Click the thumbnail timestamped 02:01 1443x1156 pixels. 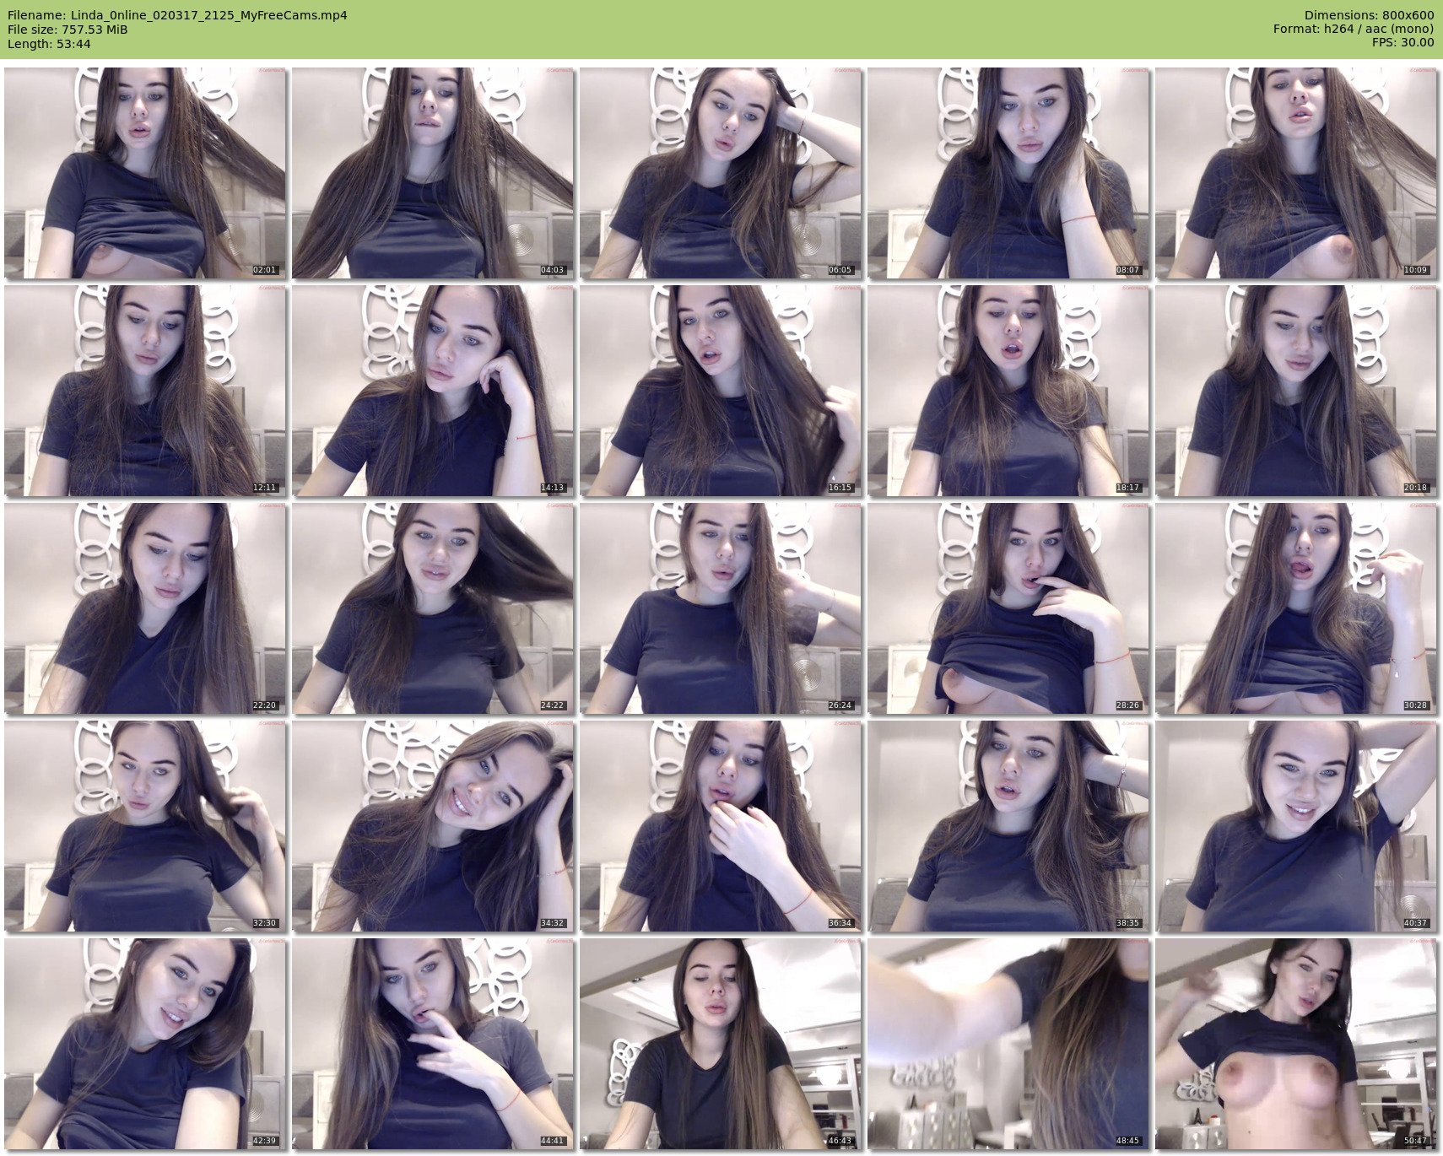point(144,173)
